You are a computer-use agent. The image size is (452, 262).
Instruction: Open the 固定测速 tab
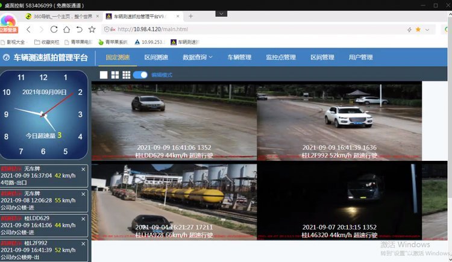point(118,57)
